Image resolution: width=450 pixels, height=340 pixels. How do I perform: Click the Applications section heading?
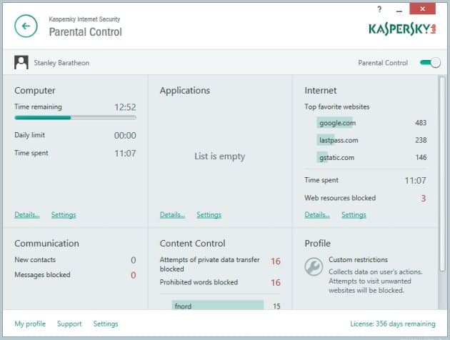point(185,91)
